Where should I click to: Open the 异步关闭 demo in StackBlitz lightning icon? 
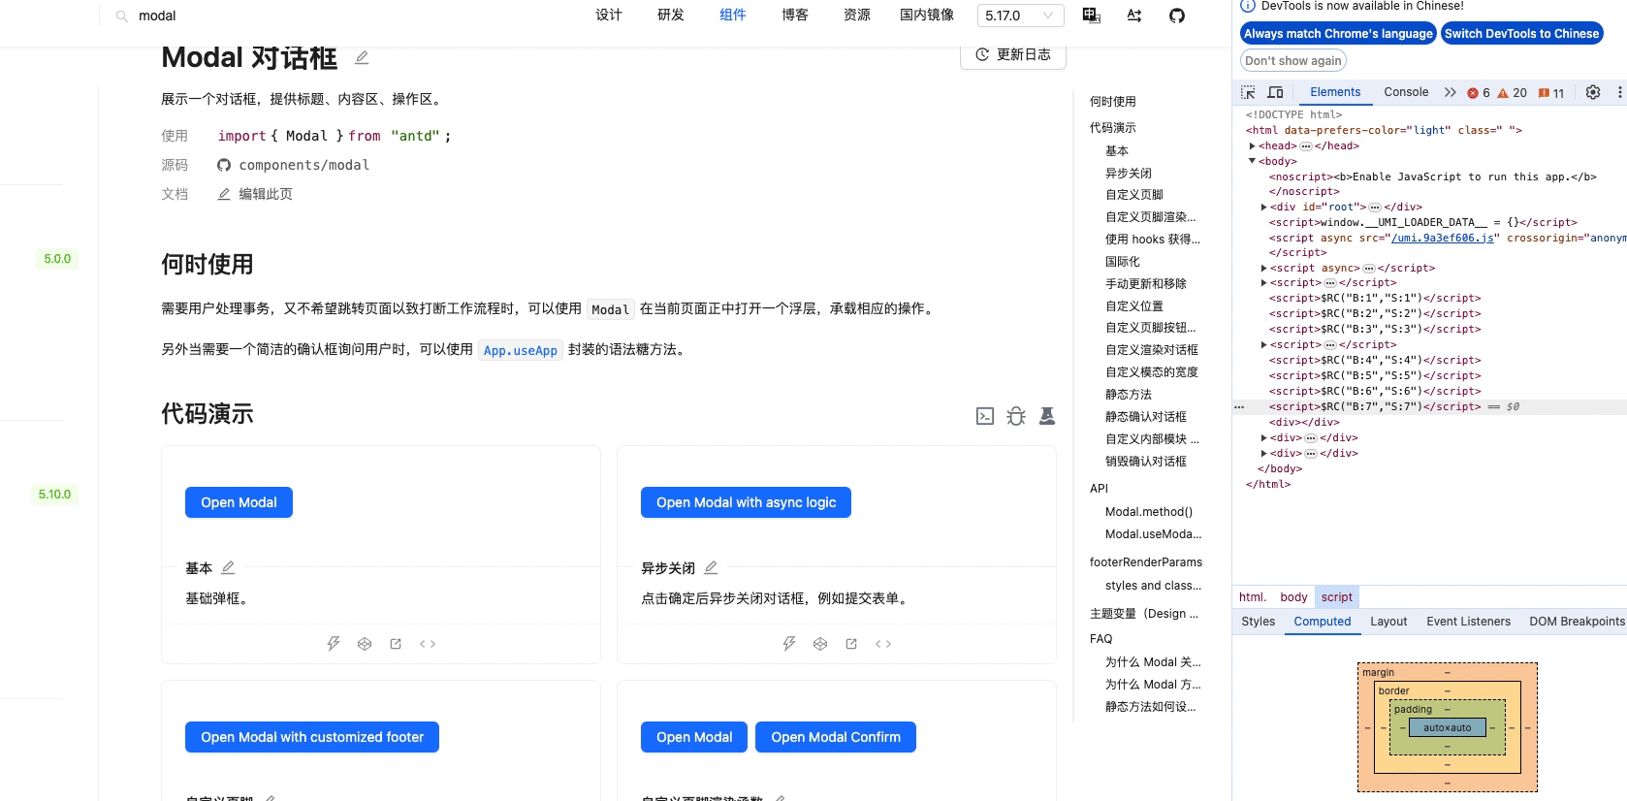click(x=789, y=644)
